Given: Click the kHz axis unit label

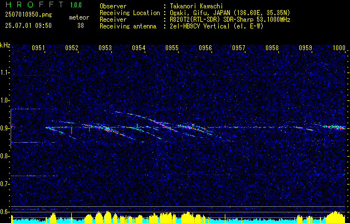Looking at the screenshot, I should point(5,45).
